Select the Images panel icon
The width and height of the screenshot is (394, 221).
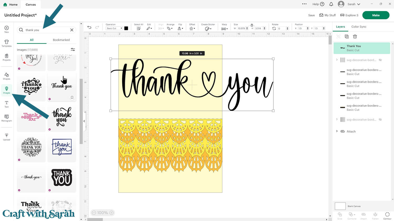coord(7,90)
